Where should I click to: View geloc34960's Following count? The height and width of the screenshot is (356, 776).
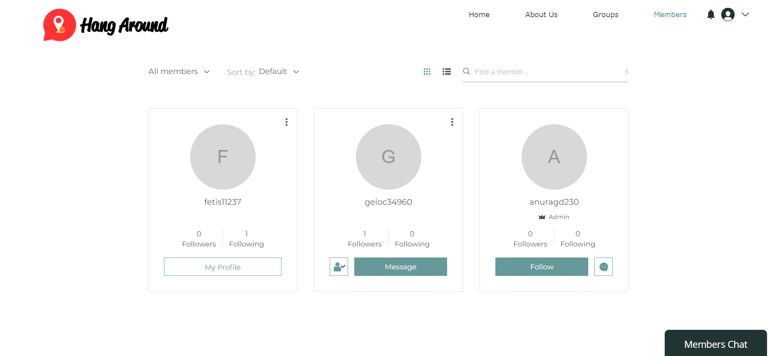[x=412, y=239]
